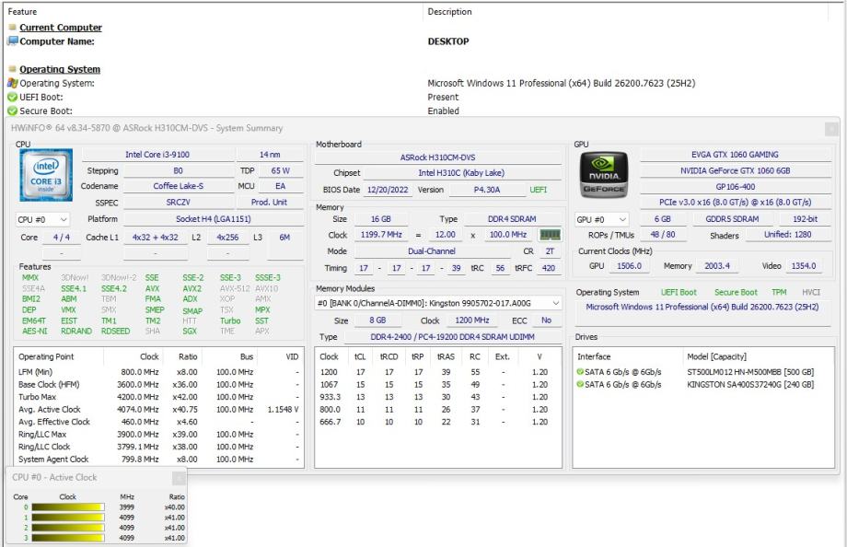Image resolution: width=847 pixels, height=547 pixels.
Task: Click the Description column header
Action: pyautogui.click(x=450, y=12)
